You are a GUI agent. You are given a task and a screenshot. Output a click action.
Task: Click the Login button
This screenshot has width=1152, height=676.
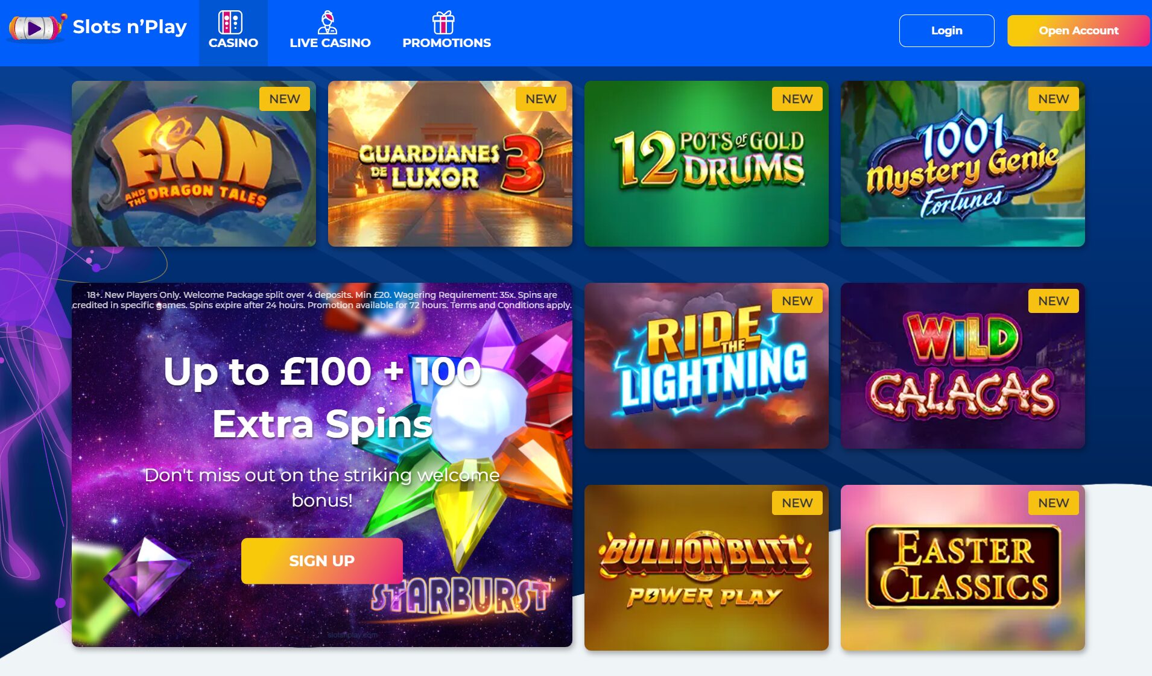(946, 31)
